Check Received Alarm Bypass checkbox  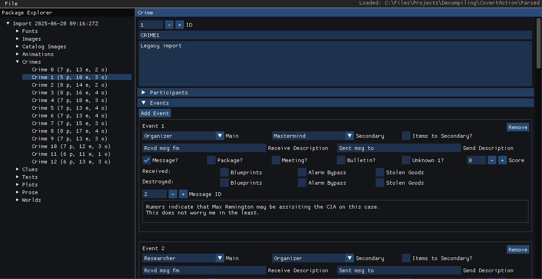pyautogui.click(x=302, y=172)
